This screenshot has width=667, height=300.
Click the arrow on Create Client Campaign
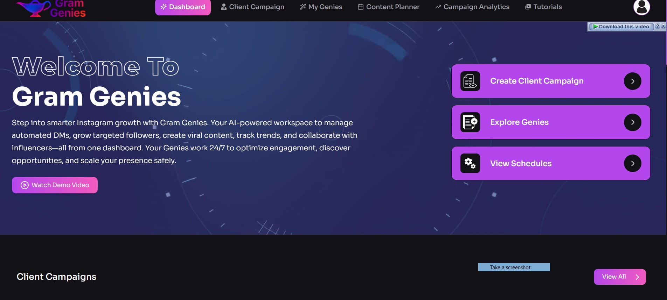633,81
